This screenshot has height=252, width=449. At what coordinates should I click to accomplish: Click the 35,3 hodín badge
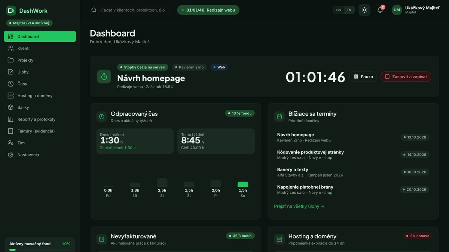pos(240,236)
